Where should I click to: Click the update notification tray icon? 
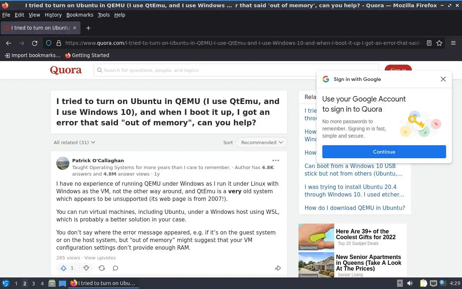pyautogui.click(x=443, y=283)
